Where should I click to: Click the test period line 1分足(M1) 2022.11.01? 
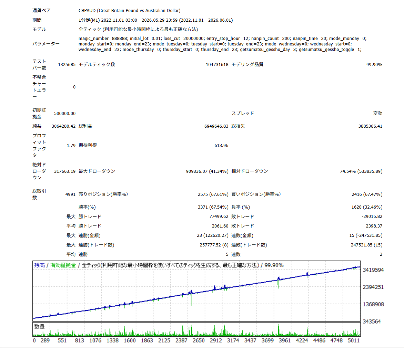pyautogui.click(x=155, y=20)
